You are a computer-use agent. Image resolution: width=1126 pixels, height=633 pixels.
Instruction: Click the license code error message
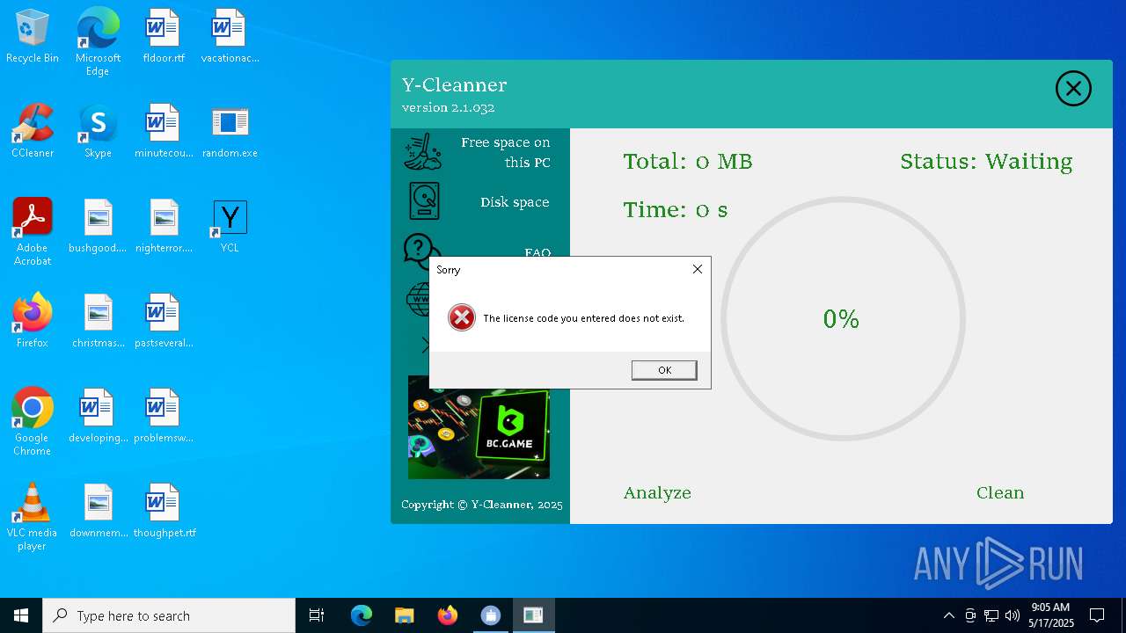583,318
